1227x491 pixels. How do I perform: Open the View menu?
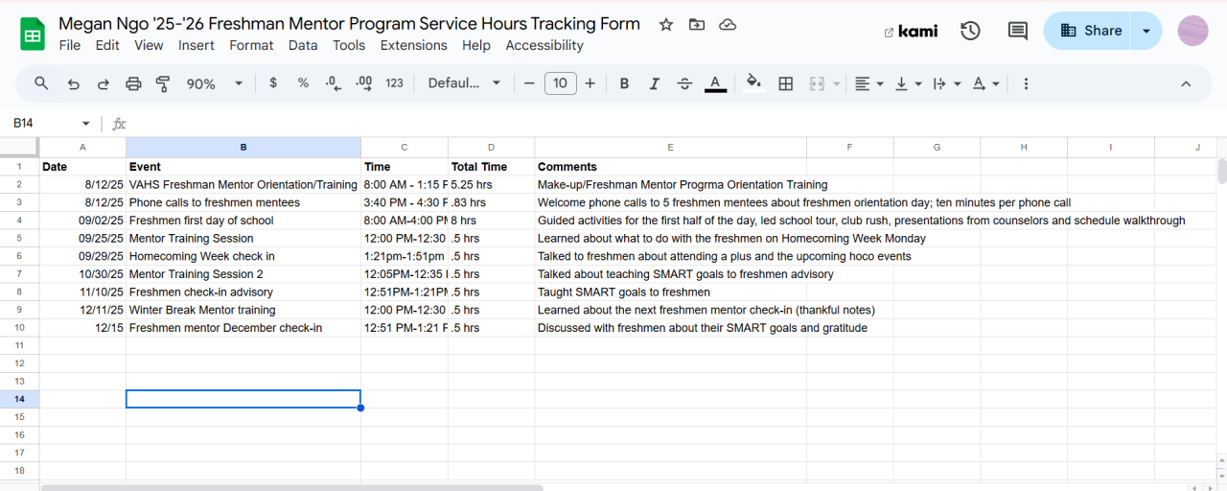[149, 45]
